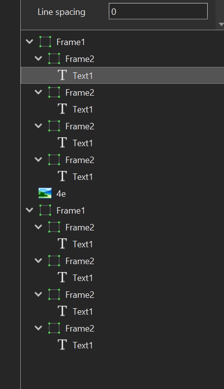Image resolution: width=224 pixels, height=389 pixels.
Task: Collapse the Frame2 directly above 4e item
Action: (39, 160)
